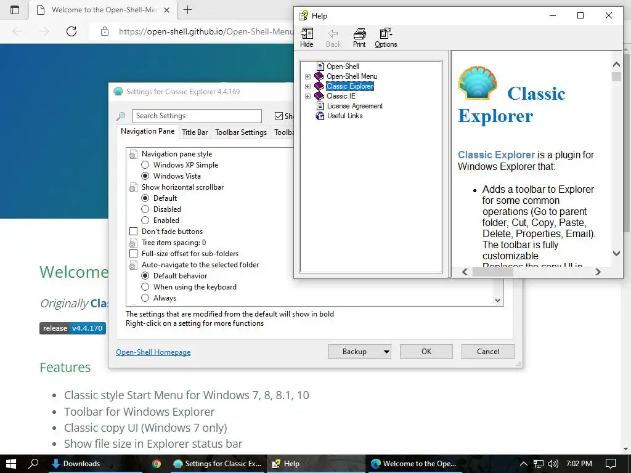Click Help horizontal scrollbar thumb

click(x=492, y=272)
